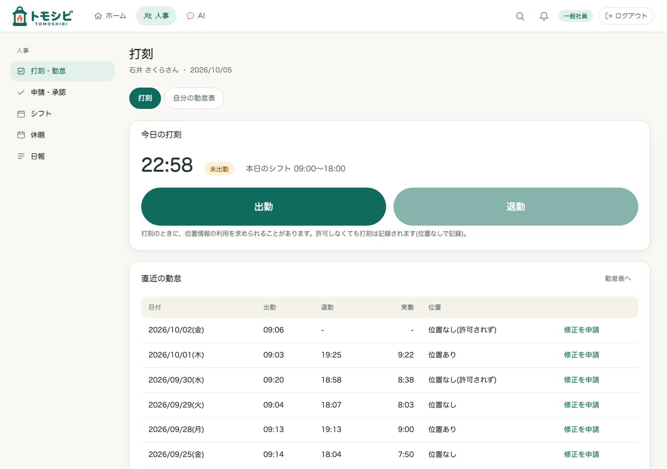Image resolution: width=667 pixels, height=469 pixels.
Task: Open 休暇 in the sidebar
Action: click(63, 135)
